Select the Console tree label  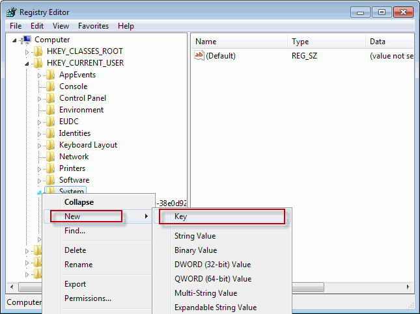74,86
